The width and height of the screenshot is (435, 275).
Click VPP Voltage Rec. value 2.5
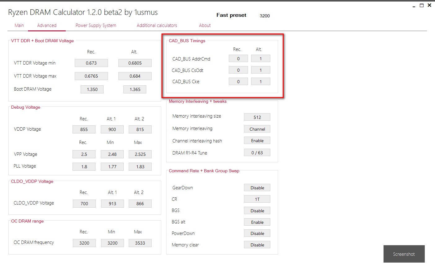click(84, 154)
